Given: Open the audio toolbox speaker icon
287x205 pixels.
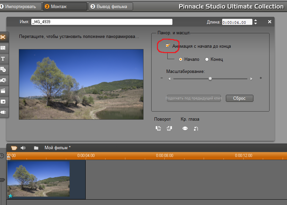Looking at the screenshot, I should click(23, 148).
